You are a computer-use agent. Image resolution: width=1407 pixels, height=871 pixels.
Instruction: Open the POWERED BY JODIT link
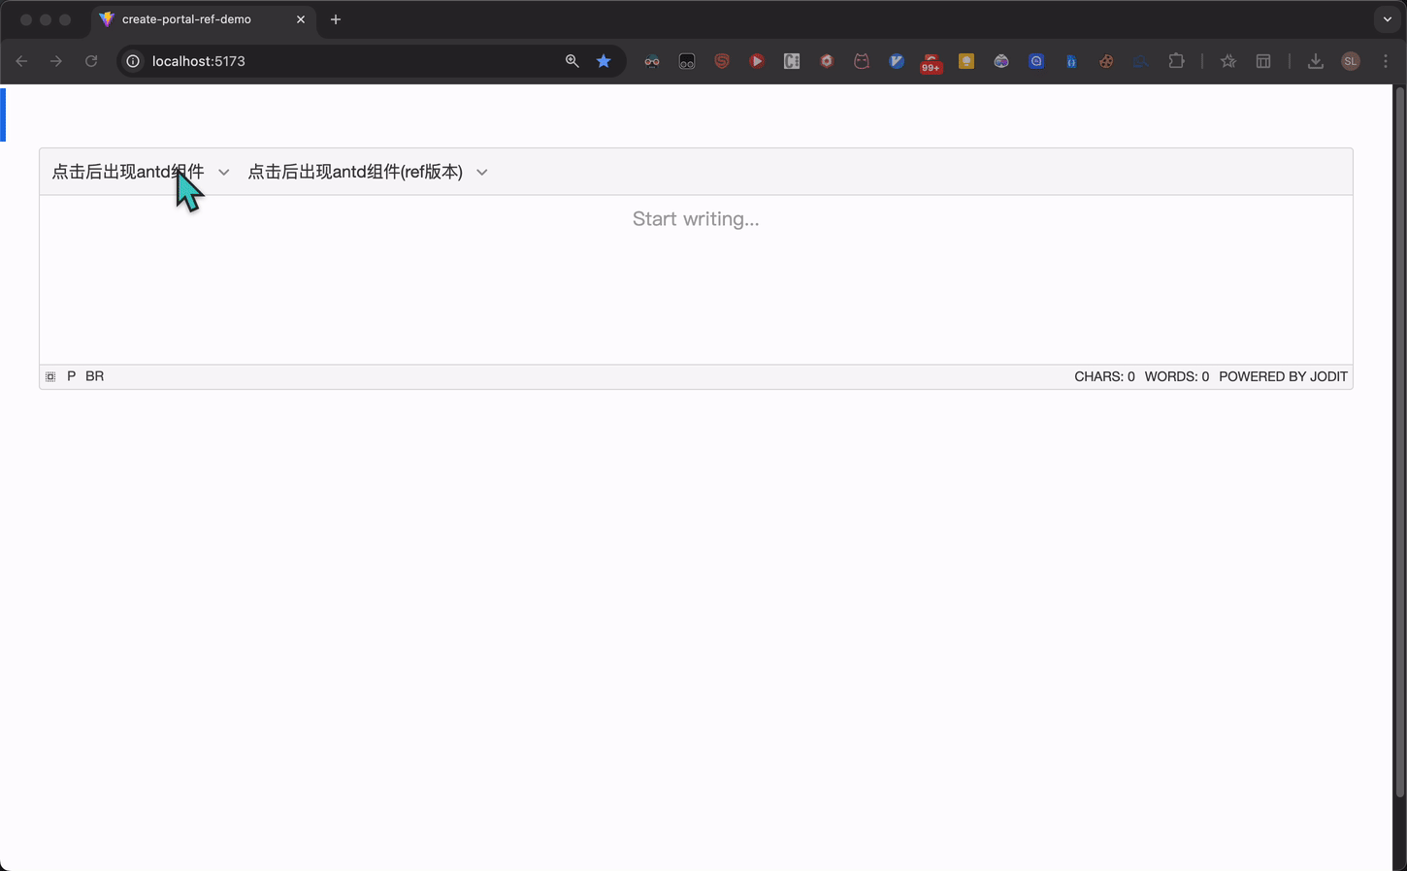pos(1283,376)
